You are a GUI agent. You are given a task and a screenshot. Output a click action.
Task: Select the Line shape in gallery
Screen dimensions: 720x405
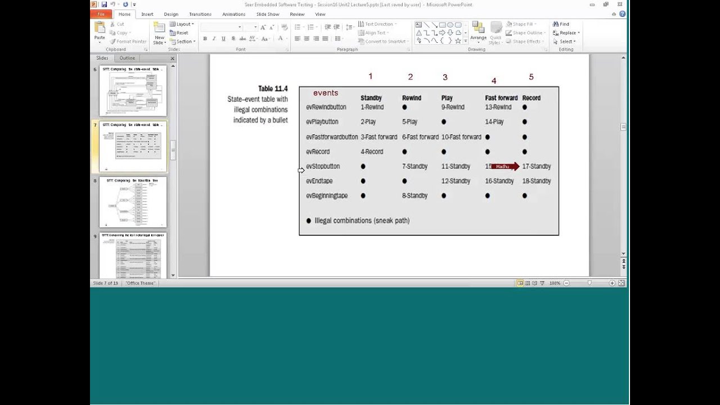coord(427,25)
